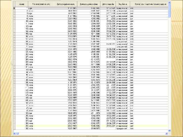The width and height of the screenshot is (183, 137).
Task: Click the 'Дата рождения мужа' column header
Action: (x=66, y=4)
